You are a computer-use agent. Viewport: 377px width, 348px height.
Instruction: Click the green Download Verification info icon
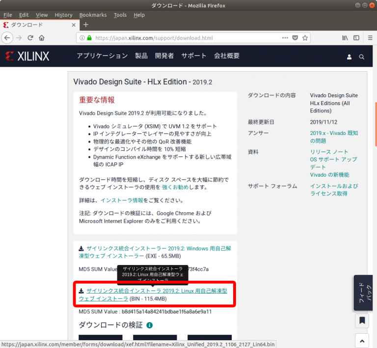149,325
